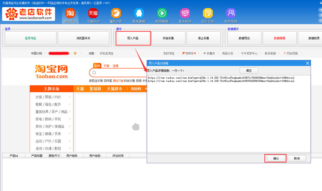Image resolution: width=322 pixels, height=191 pixels.
Task: Click the 登录淘宝 button
Action: click(31, 38)
